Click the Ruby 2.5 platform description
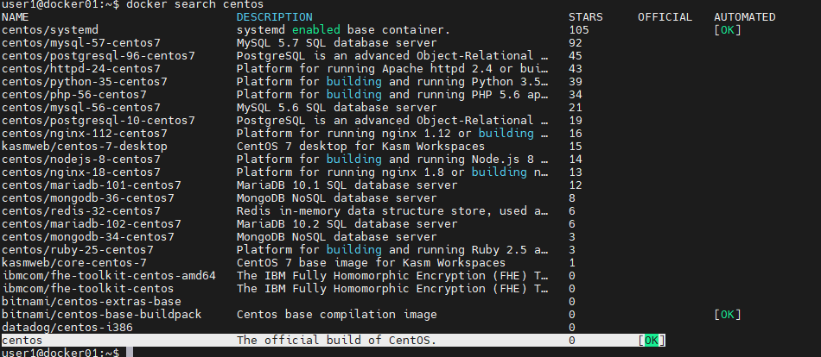The image size is (821, 357). 392,250
